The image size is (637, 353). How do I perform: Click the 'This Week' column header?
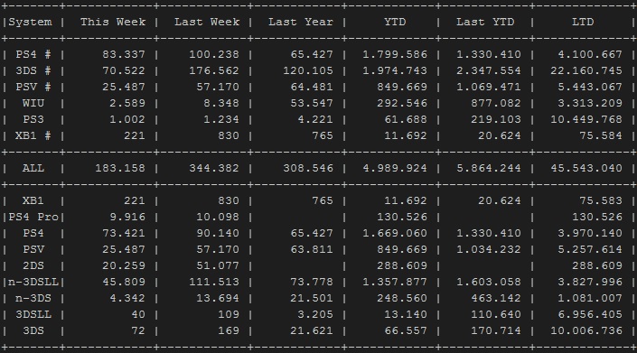coord(113,22)
